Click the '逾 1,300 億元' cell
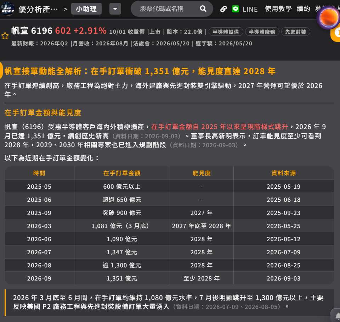The width and height of the screenshot is (340, 322). click(122, 265)
